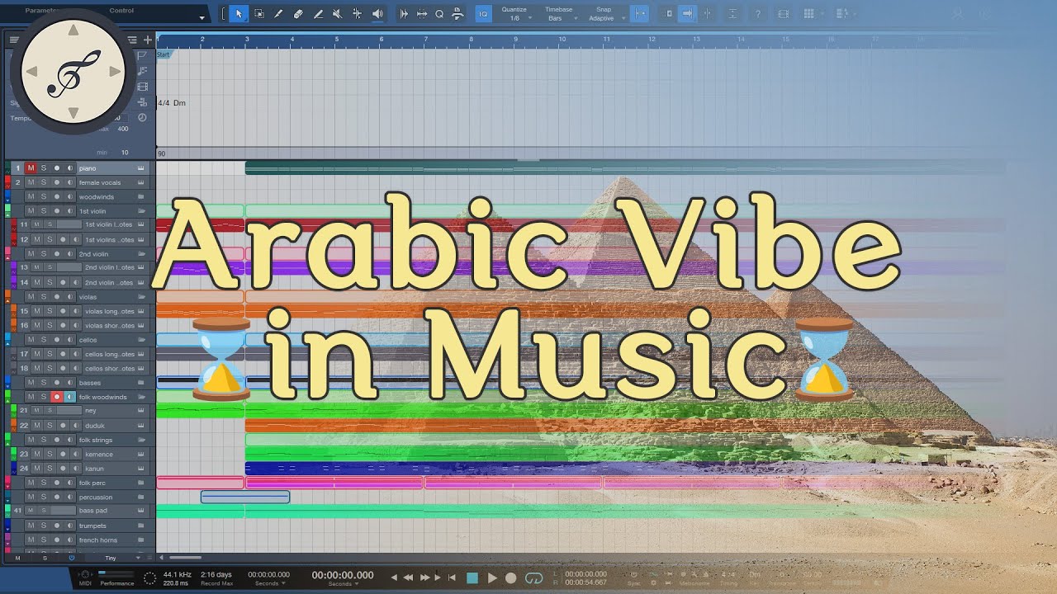Click the Stop button in the transport
1057x594 pixels.
point(472,578)
